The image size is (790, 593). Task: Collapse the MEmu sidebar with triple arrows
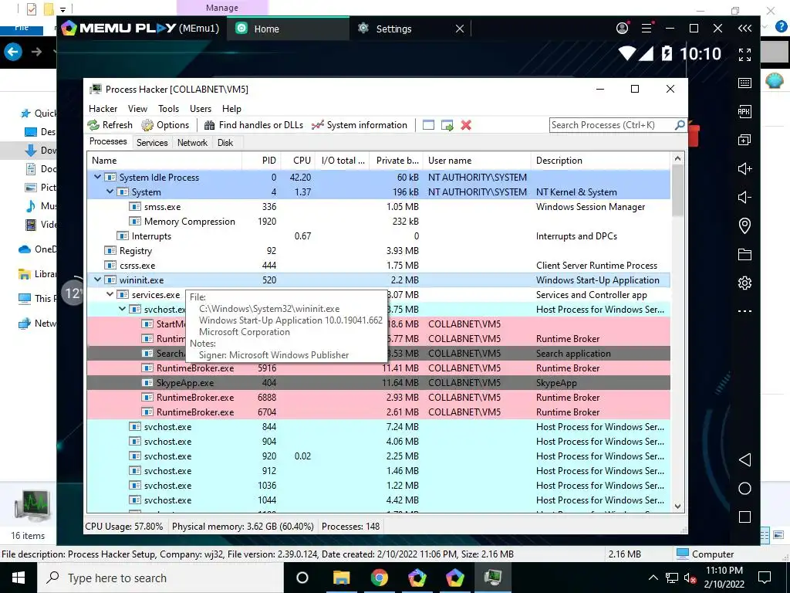coord(744,29)
